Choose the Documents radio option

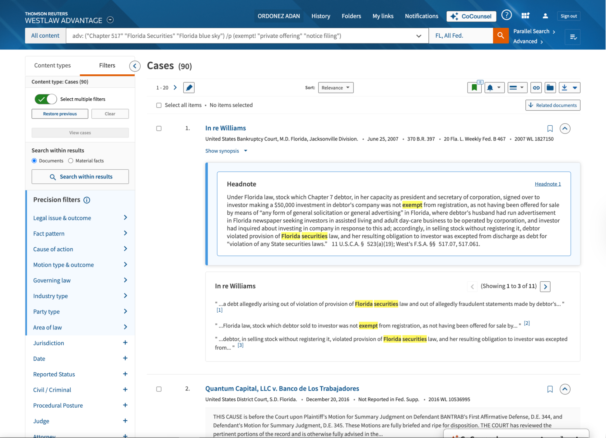pos(34,161)
